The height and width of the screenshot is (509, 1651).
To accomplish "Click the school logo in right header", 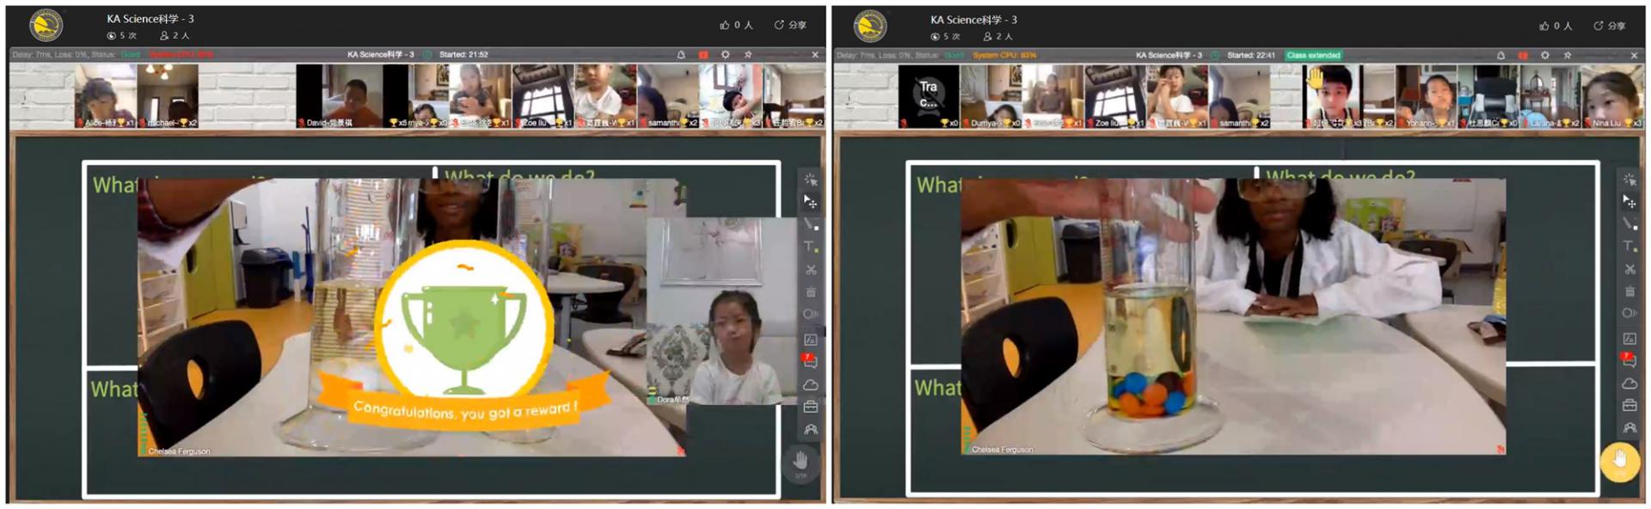I will pyautogui.click(x=870, y=26).
